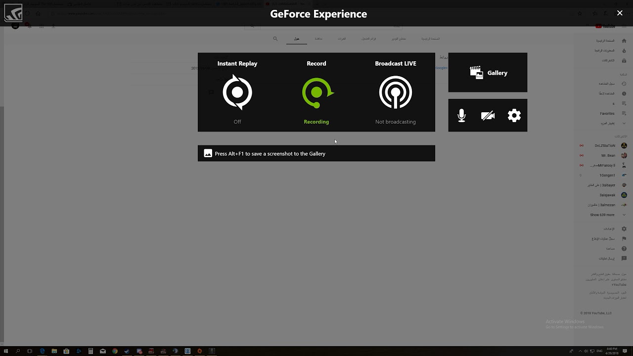
Task: Open the Gallery panel
Action: tap(488, 73)
